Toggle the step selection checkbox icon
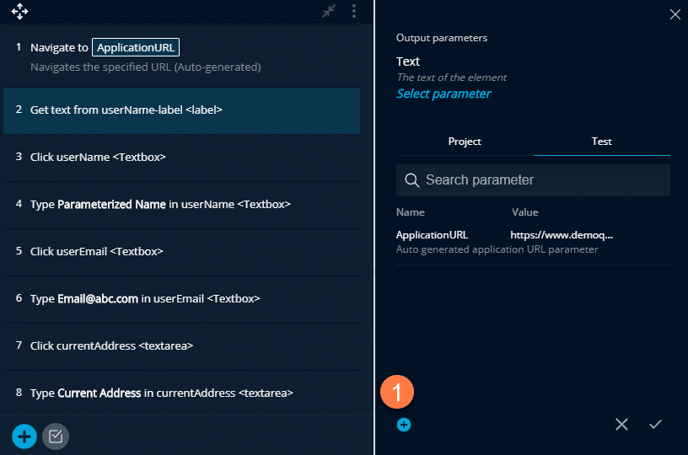Image resolution: width=688 pixels, height=455 pixels. pyautogui.click(x=56, y=436)
